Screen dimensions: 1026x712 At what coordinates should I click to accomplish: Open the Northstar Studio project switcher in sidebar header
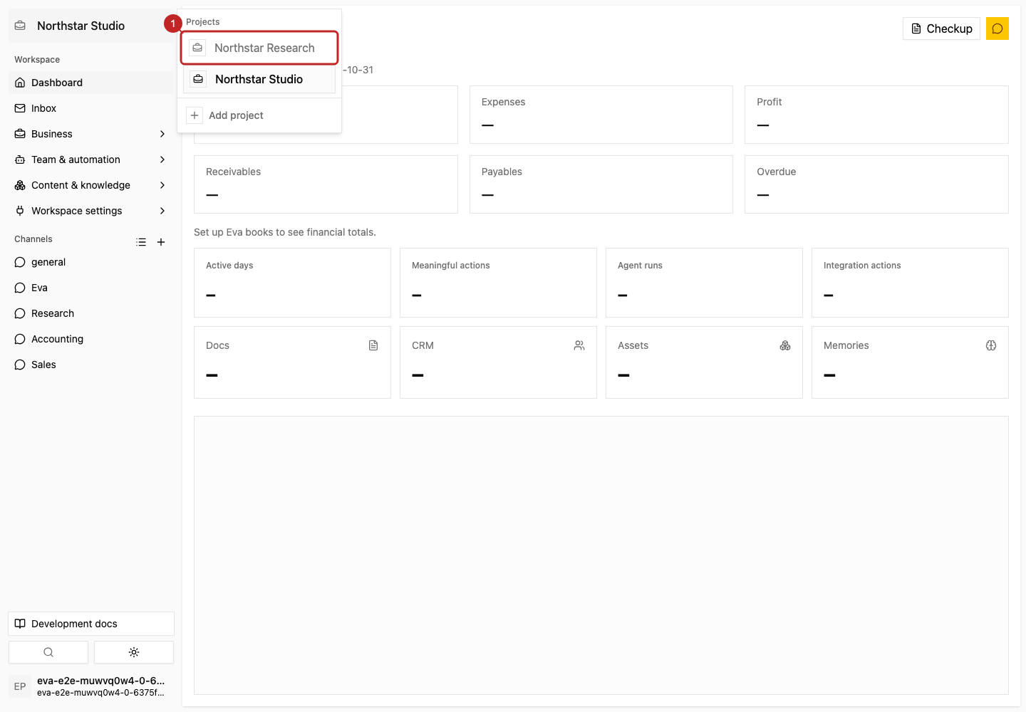91,26
